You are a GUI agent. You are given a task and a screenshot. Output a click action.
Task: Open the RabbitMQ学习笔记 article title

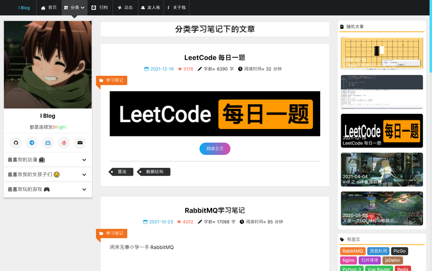(214, 211)
